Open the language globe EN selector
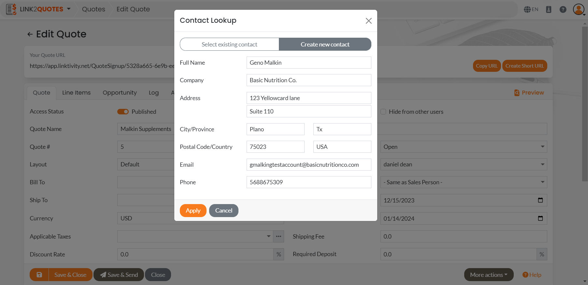Viewport: 588px width, 285px height. [x=531, y=9]
